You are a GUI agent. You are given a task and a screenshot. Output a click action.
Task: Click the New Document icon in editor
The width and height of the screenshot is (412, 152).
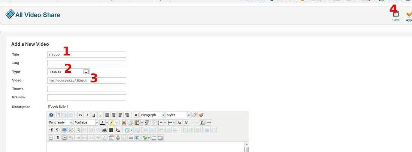(58, 115)
